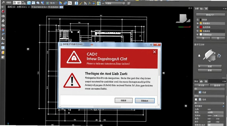Click the 3D view cube navigator in viewport corner
The width and height of the screenshot is (227, 126).
(x=183, y=18)
